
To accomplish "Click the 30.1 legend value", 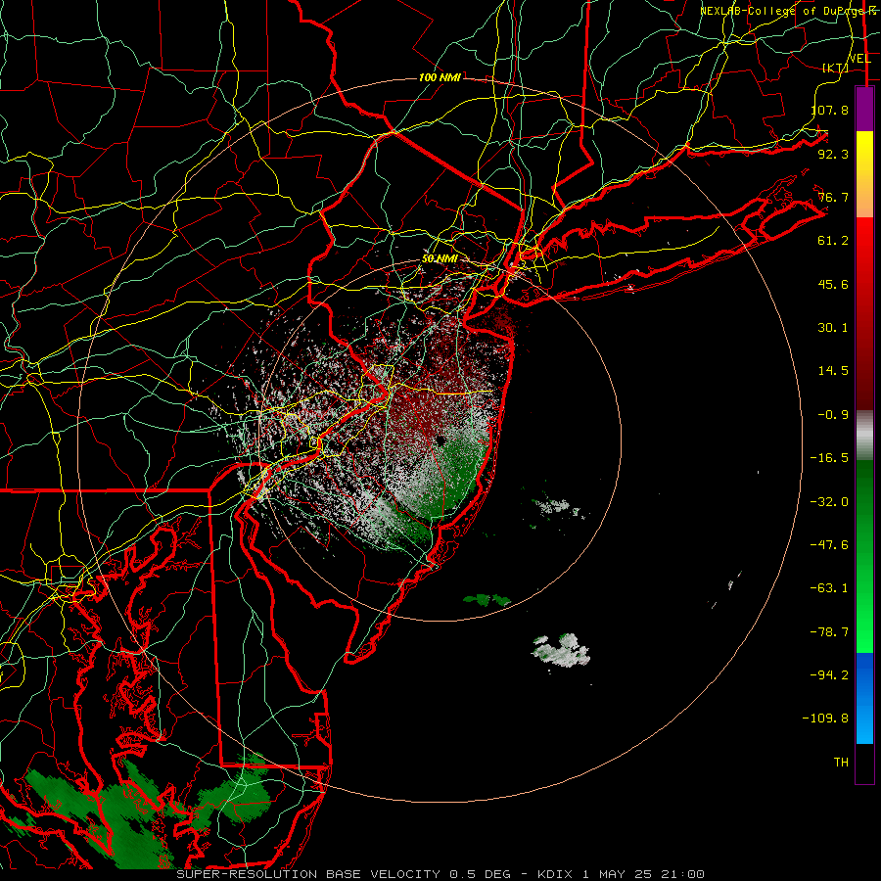I will [833, 328].
